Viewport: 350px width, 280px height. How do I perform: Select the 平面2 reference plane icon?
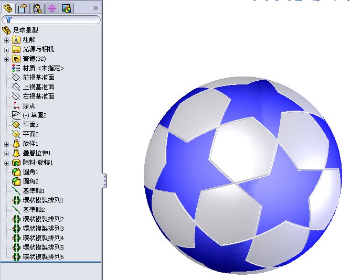click(x=16, y=134)
